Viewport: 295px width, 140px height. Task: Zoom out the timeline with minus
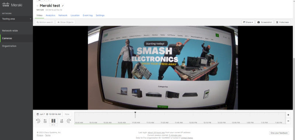(x=288, y=121)
